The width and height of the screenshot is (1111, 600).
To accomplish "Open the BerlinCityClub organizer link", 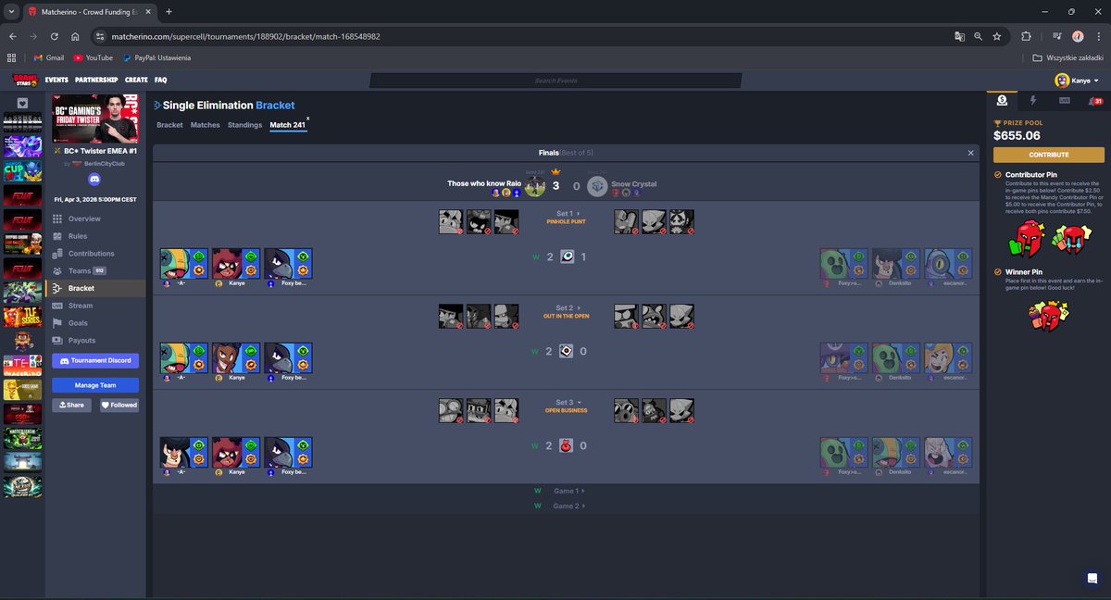I will click(x=103, y=164).
